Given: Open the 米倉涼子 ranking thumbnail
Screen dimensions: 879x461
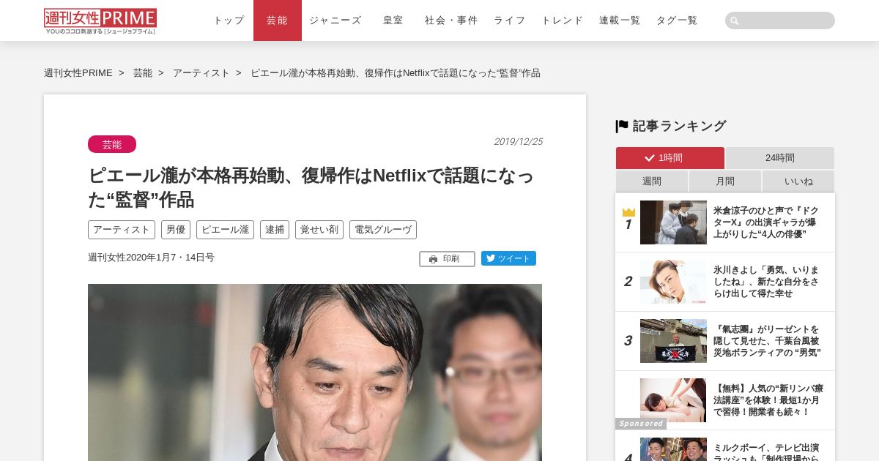Looking at the screenshot, I should (673, 222).
